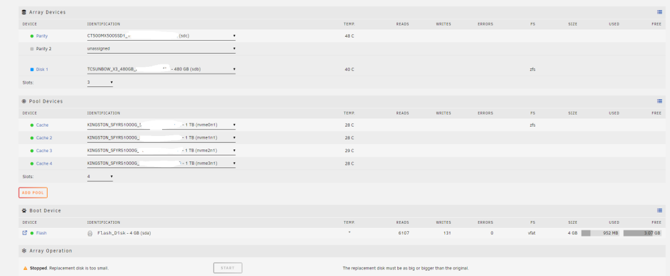
Task: Click Parity green status dot
Action: pyautogui.click(x=32, y=36)
